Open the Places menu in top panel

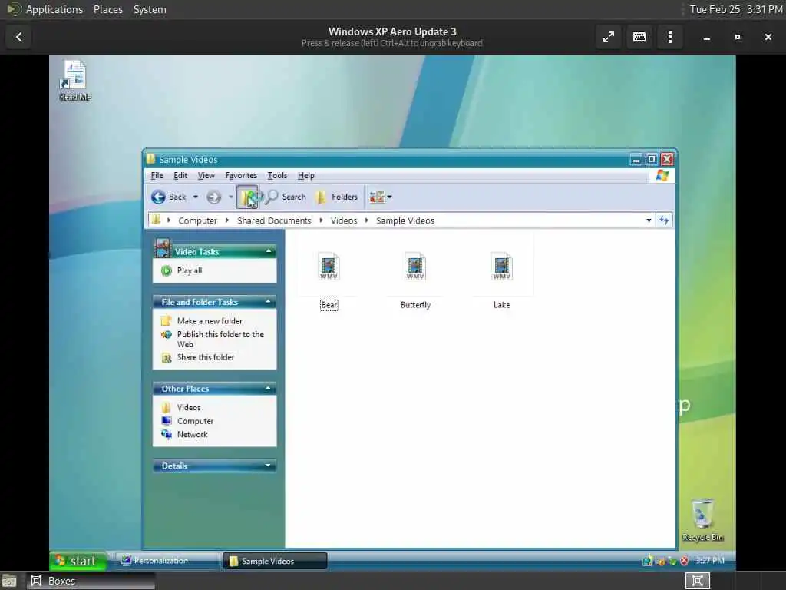click(x=108, y=9)
